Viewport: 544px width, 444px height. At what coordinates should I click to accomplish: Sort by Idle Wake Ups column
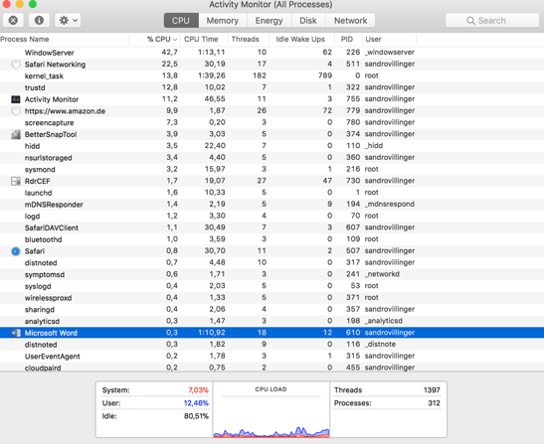[301, 39]
